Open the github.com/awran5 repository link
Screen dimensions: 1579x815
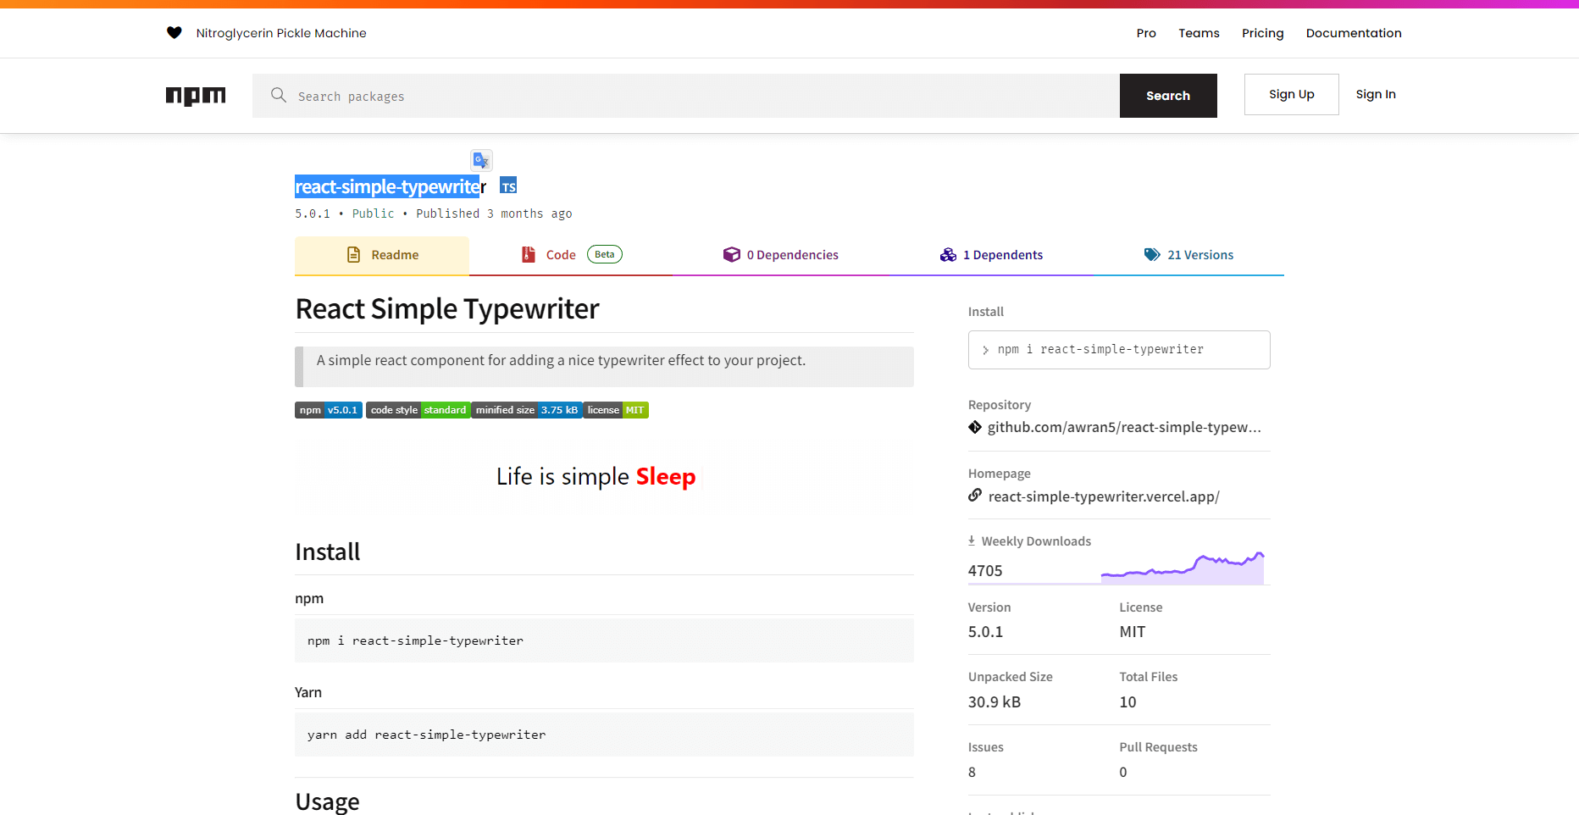tap(1124, 427)
